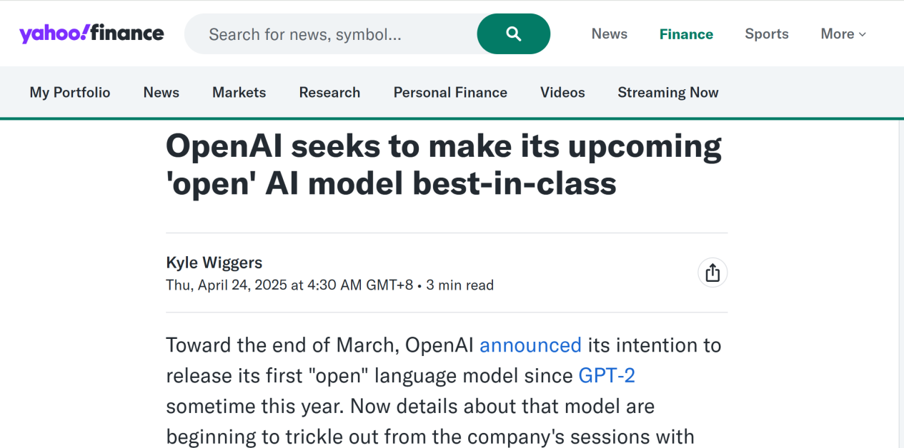Focus the news and symbol search field
The width and height of the screenshot is (904, 448).
(x=331, y=34)
